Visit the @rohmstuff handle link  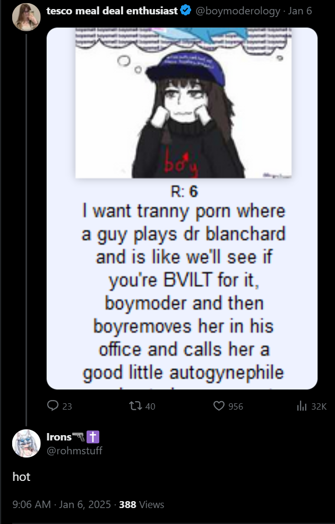pyautogui.click(x=74, y=451)
